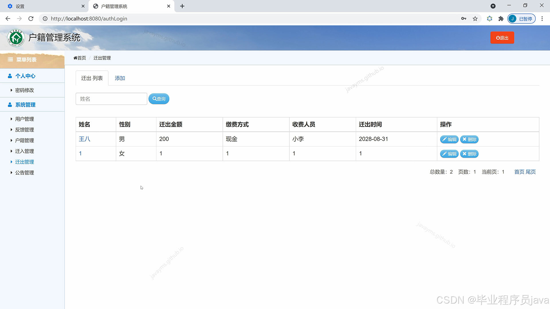Click the hexagon extension icon in toolbar
The height and width of the screenshot is (309, 550).
tap(490, 19)
